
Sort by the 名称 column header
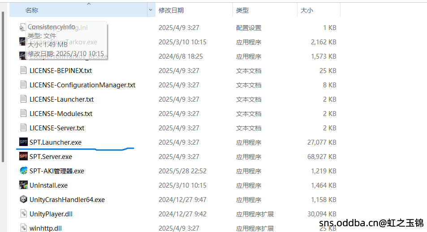pyautogui.click(x=32, y=10)
